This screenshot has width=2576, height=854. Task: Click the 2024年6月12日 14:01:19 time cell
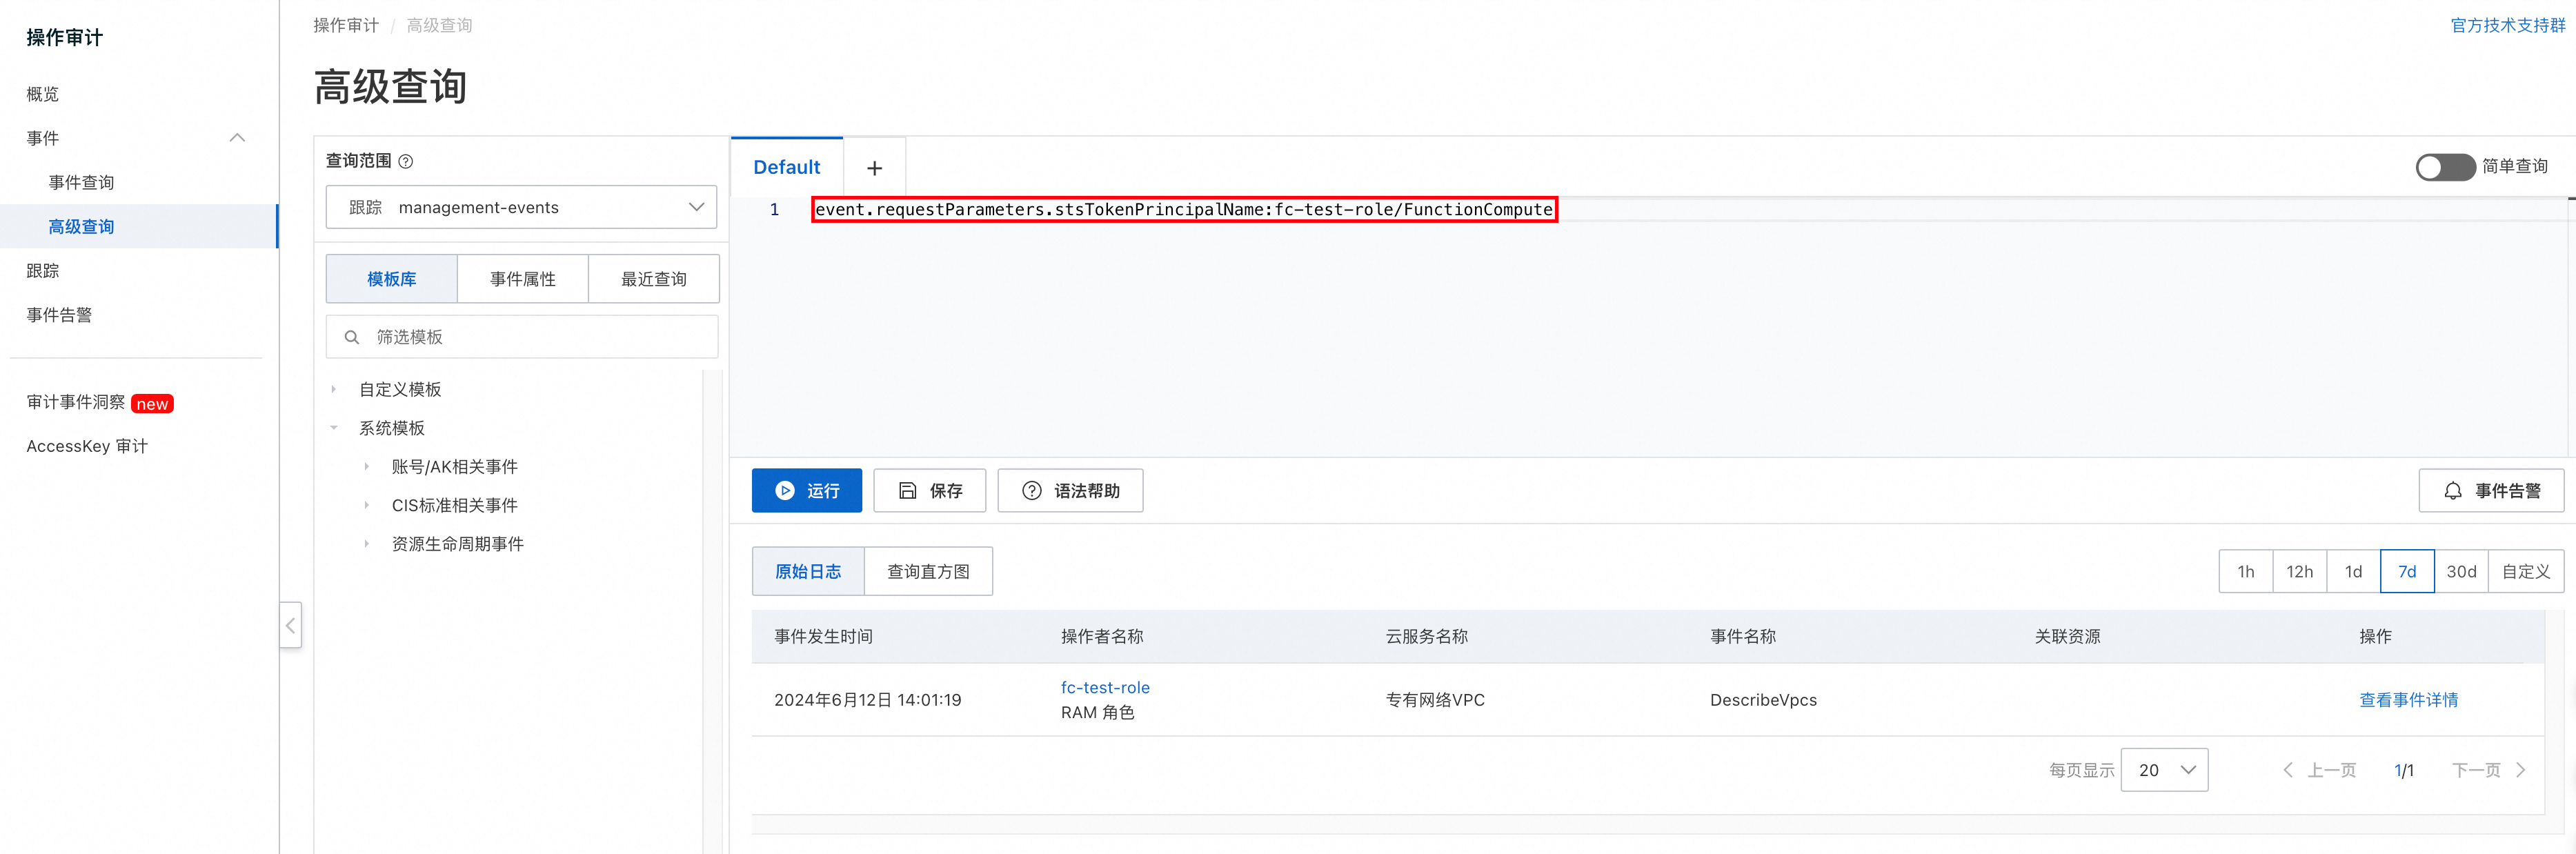pyautogui.click(x=868, y=700)
